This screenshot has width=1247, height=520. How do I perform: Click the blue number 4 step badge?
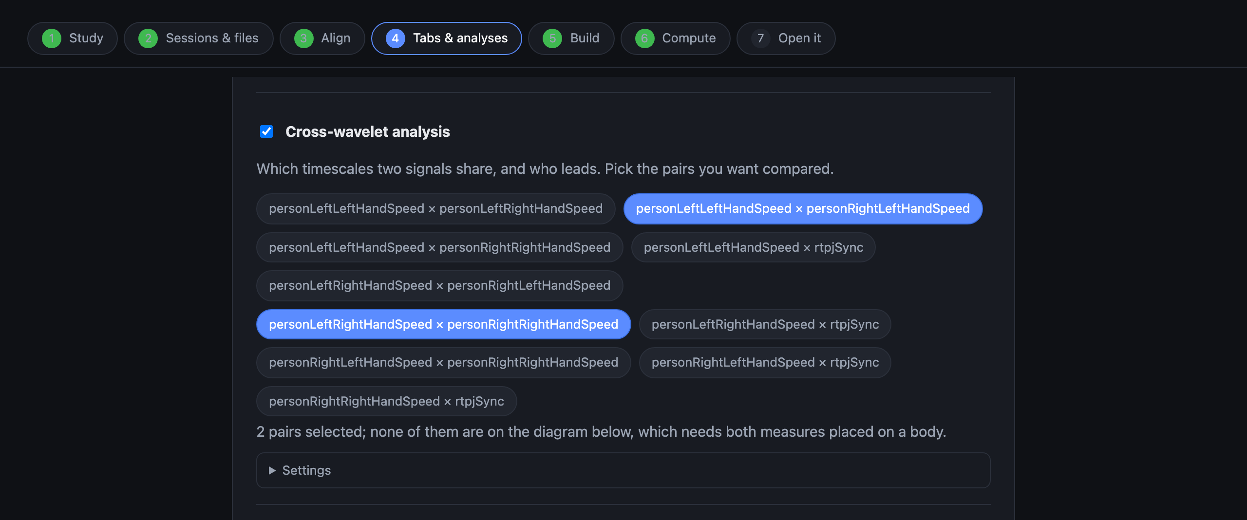[395, 38]
